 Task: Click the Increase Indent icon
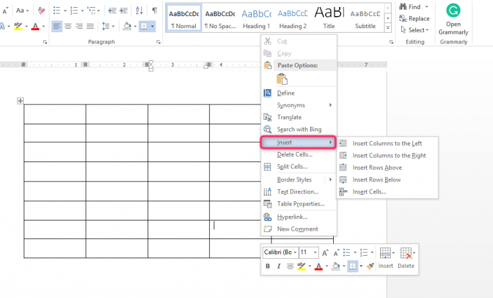pyautogui.click(x=123, y=10)
